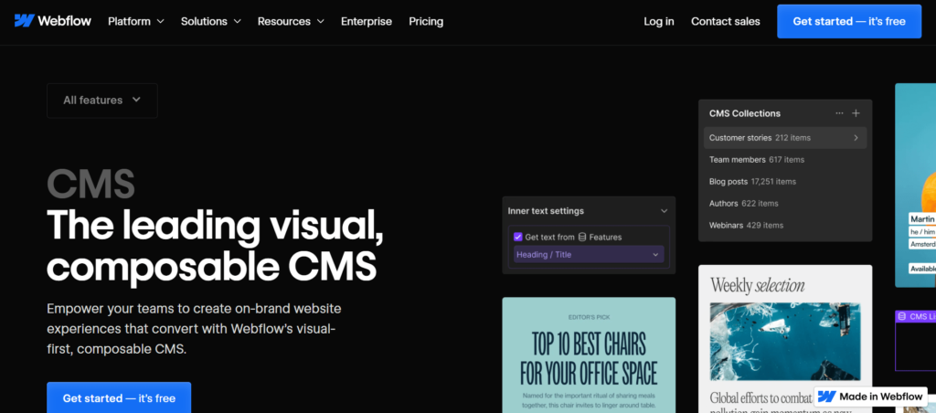936x413 pixels.
Task: Click the purple CMS List label icon
Action: point(901,317)
